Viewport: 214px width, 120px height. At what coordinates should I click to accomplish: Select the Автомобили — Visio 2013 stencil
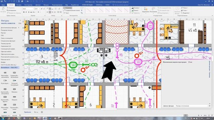pos(10,67)
